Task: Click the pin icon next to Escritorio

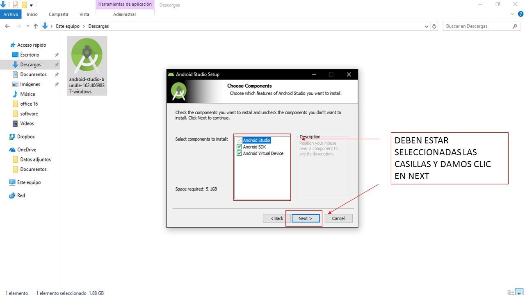Action: (x=57, y=55)
